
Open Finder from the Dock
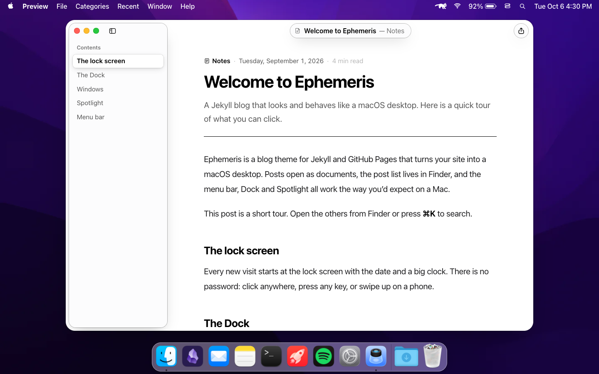click(x=166, y=356)
